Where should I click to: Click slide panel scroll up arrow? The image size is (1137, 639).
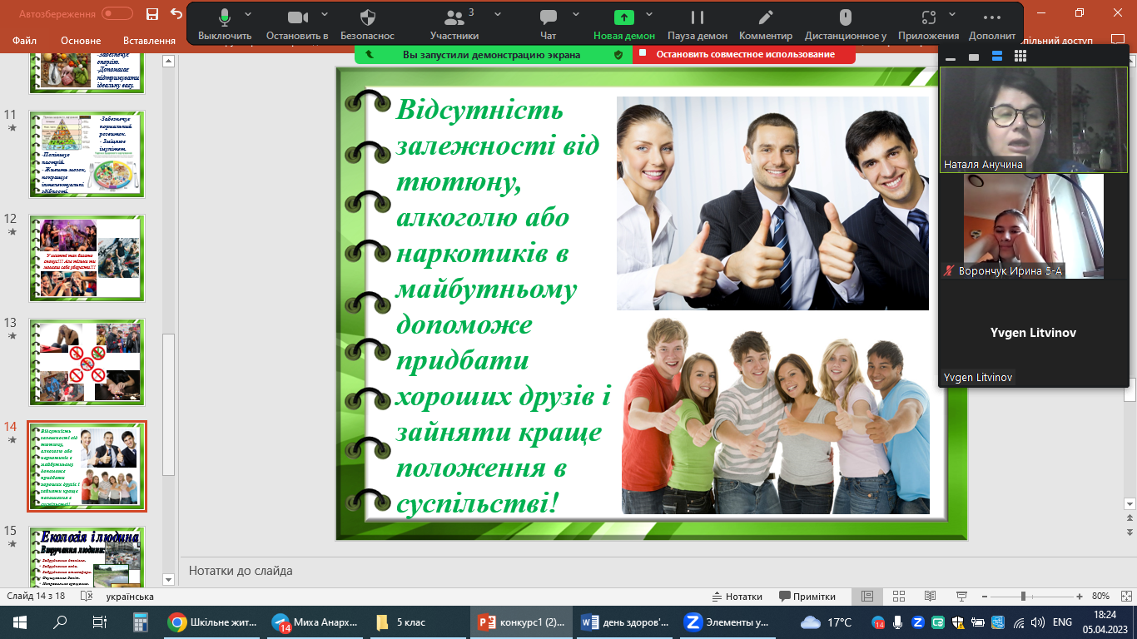[169, 62]
